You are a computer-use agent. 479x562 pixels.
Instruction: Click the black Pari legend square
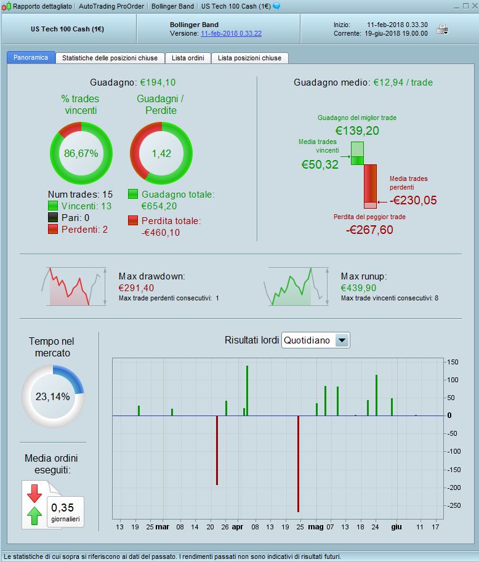pos(53,217)
